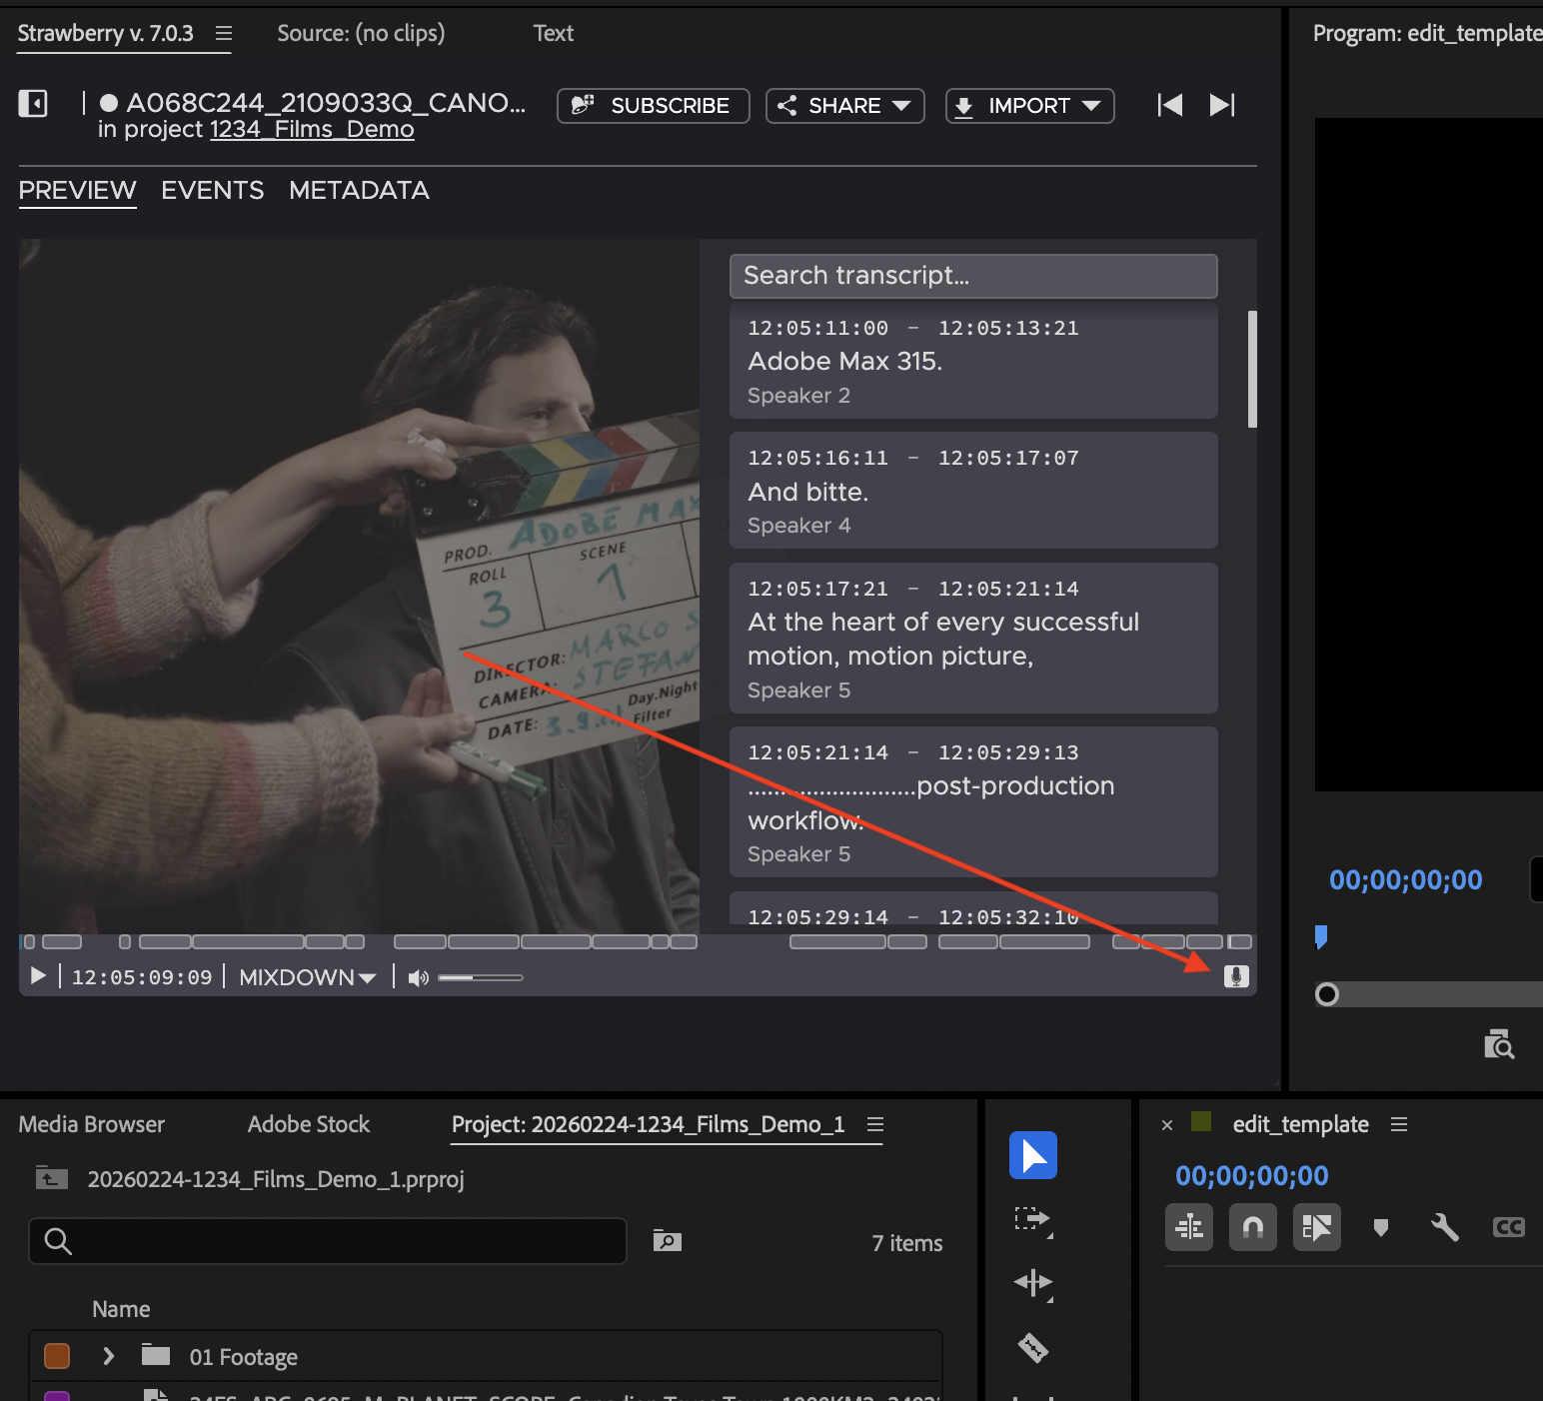Select the Selection arrow tool
Screen dimensions: 1543x1401
(x=1033, y=1155)
